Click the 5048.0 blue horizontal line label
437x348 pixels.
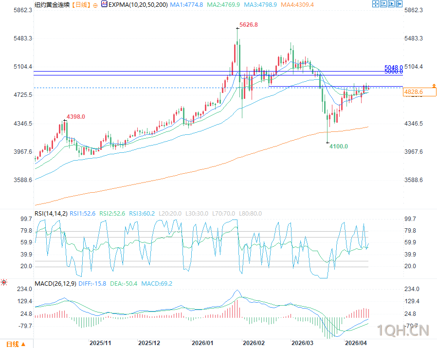pos(394,68)
